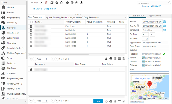Viewport: 172px width, 104px height.
Task: Click the red trash delete icon
Action: [x=46, y=3]
